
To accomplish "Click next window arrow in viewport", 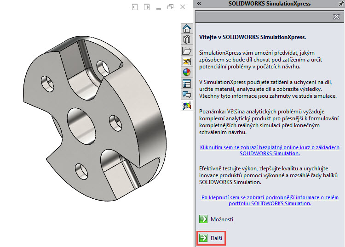I will pos(147,7).
